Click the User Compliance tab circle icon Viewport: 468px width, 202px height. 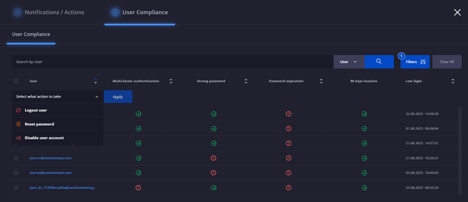[x=115, y=13]
